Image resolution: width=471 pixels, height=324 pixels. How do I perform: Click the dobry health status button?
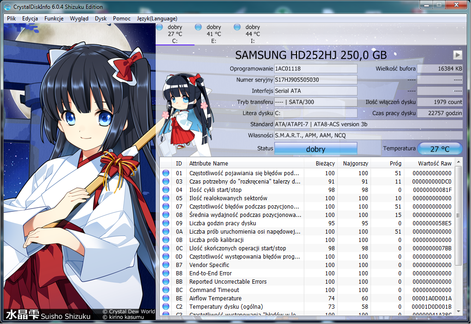pos(316,149)
